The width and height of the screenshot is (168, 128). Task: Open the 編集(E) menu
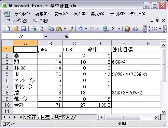pos(42,14)
